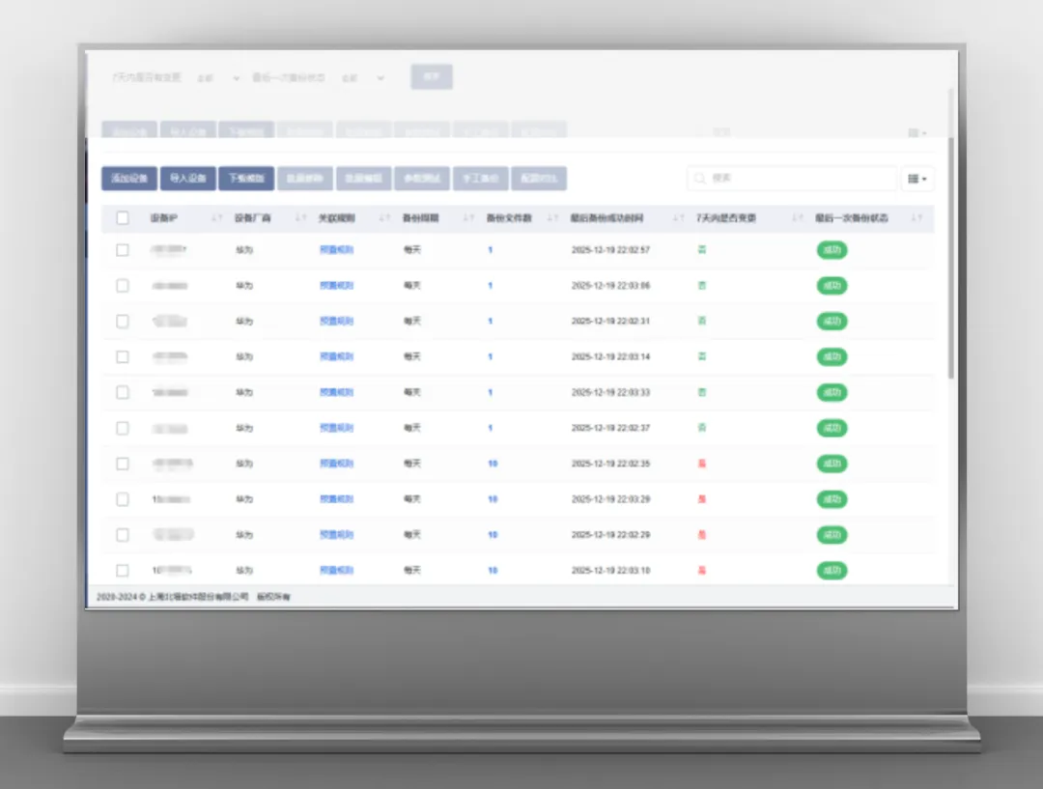
Task: Select checkbox for row with time 22:02:31
Action: coord(123,322)
